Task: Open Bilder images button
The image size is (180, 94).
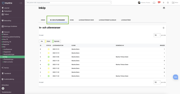Action: [x=175, y=3]
